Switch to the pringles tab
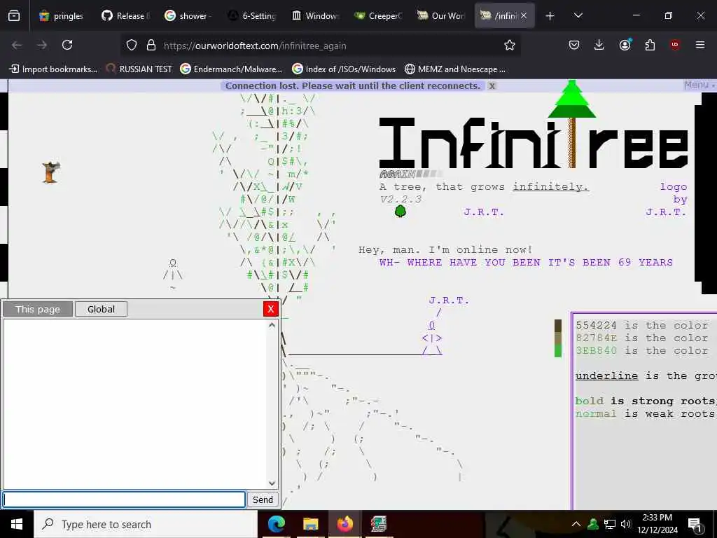 click(62, 16)
